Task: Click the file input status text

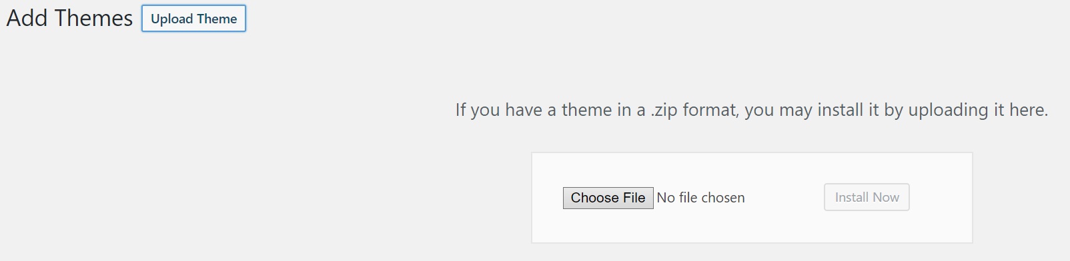Action: [x=700, y=198]
